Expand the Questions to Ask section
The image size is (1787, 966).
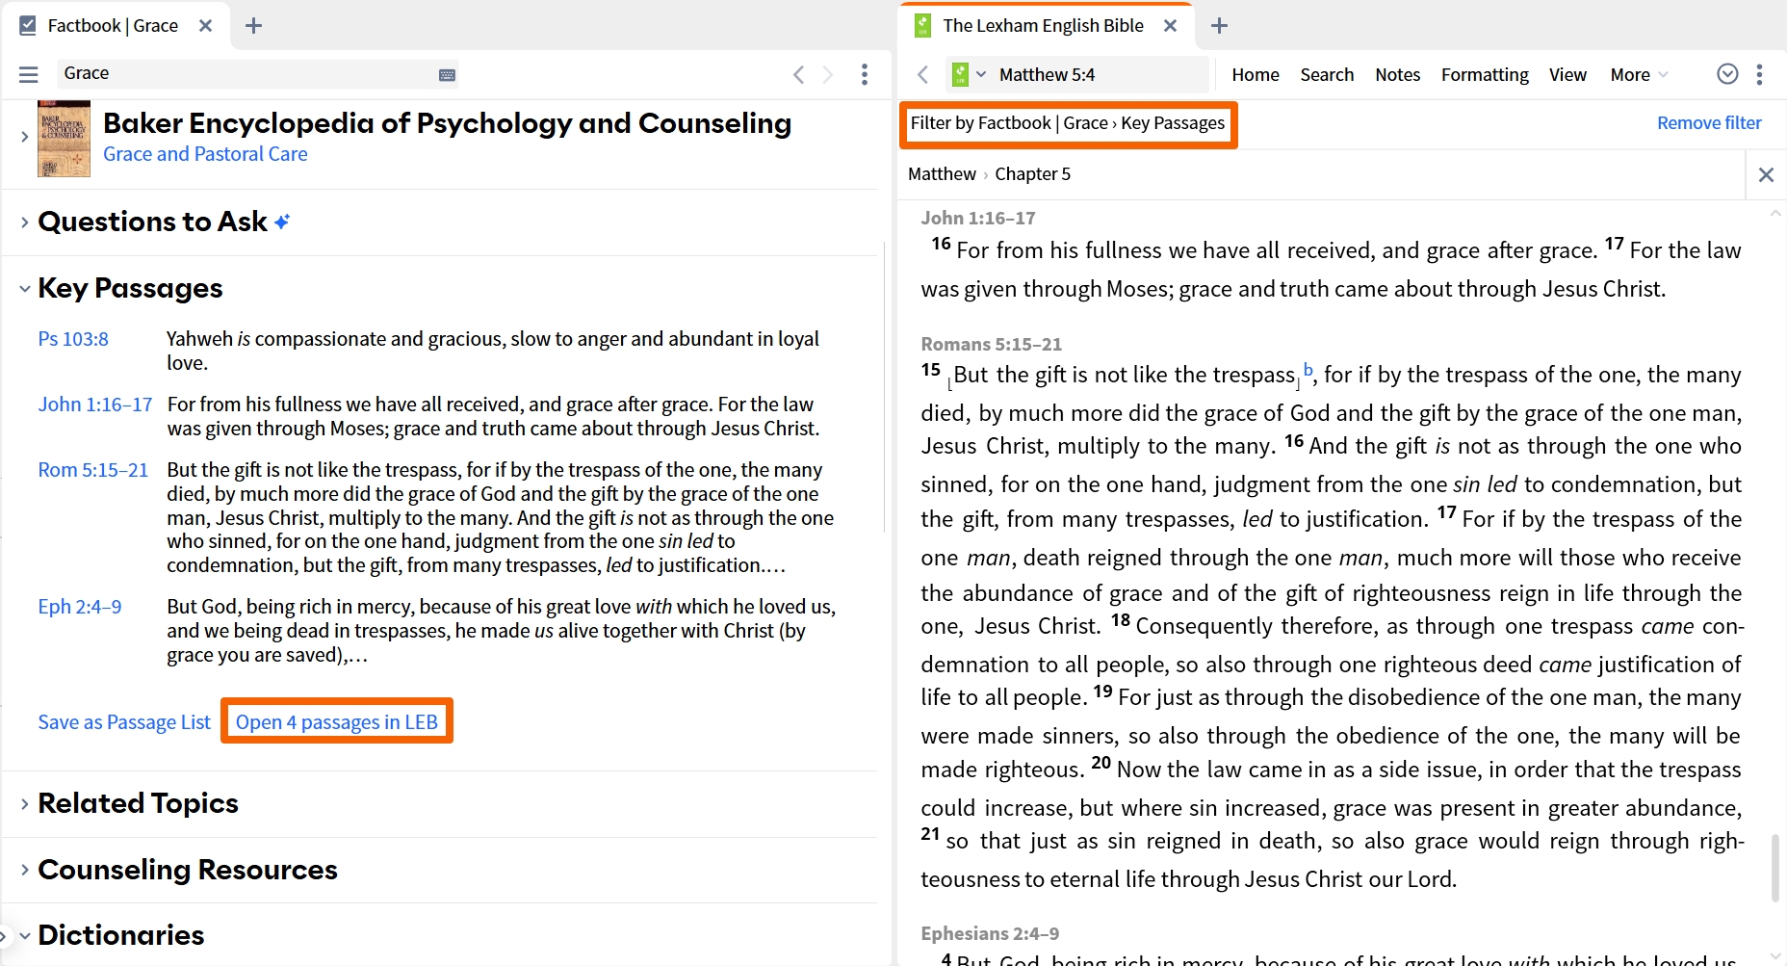(24, 222)
